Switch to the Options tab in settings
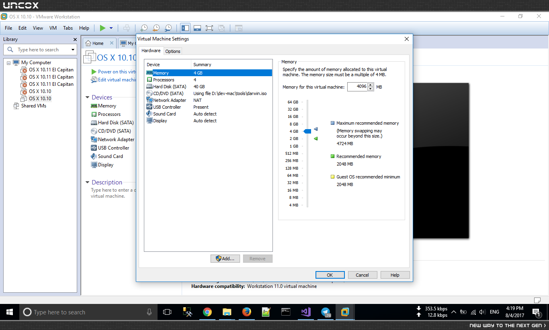Viewport: 549px width, 330px height. [x=173, y=51]
